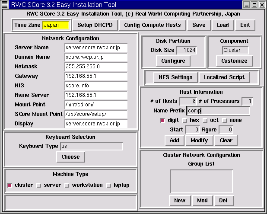Edit the number of Processors field
The height and width of the screenshot is (214, 267).
[x=247, y=101]
